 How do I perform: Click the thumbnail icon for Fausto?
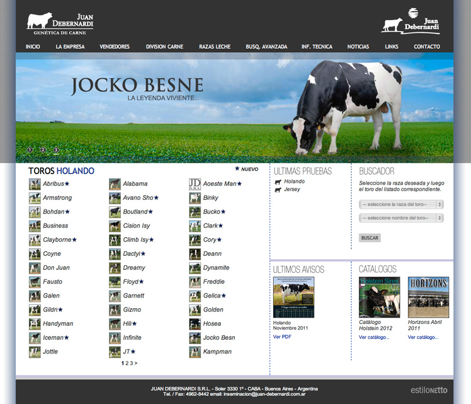coord(35,282)
